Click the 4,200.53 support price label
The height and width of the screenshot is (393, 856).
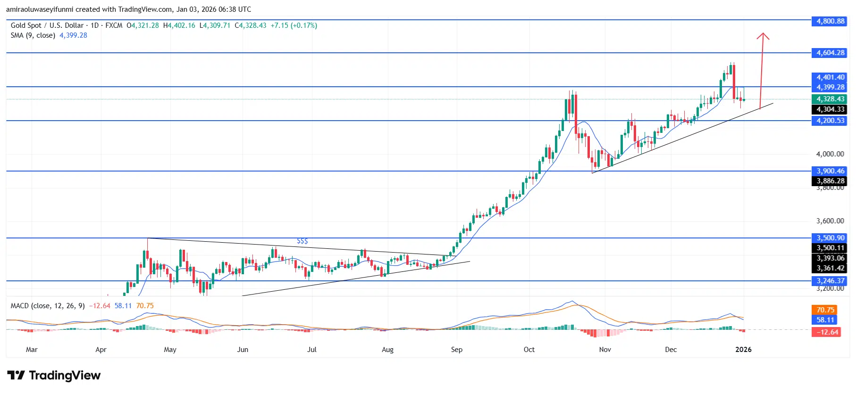pos(830,121)
